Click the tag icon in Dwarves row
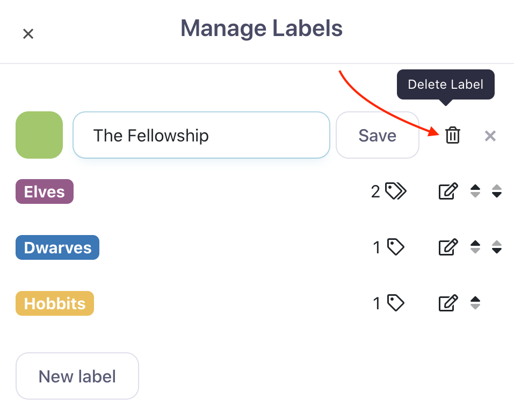 [396, 247]
